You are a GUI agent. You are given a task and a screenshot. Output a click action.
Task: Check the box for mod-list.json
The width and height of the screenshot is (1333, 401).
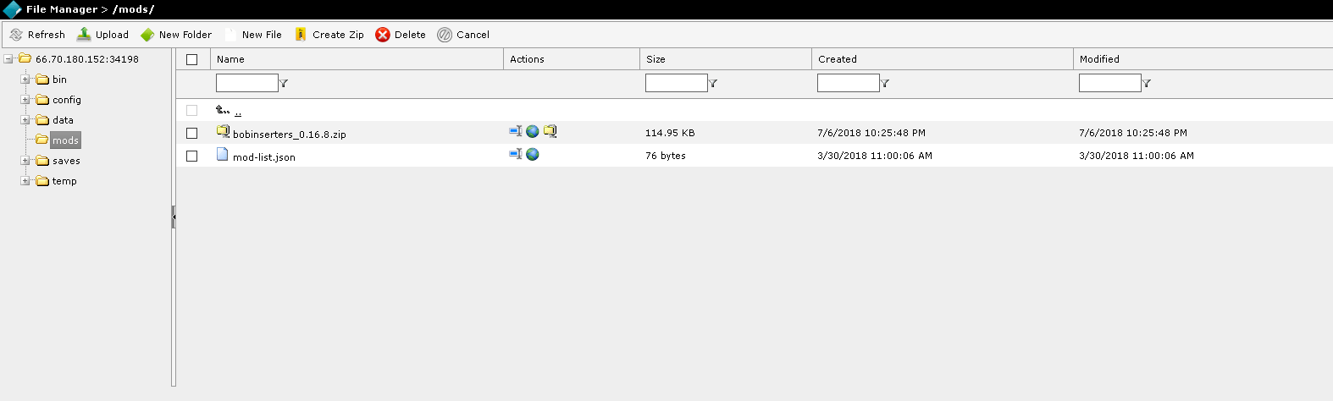[x=192, y=156]
